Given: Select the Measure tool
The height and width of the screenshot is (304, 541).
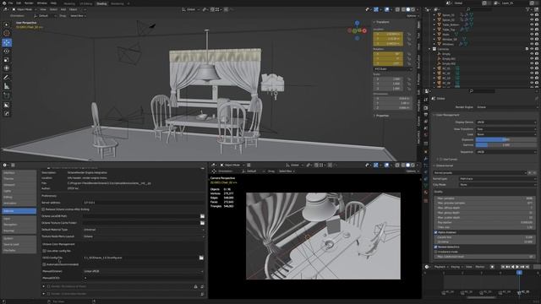Looking at the screenshot, I should tap(7, 86).
